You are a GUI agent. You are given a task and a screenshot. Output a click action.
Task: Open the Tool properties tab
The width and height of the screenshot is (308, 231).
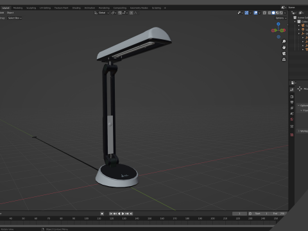pyautogui.click(x=292, y=90)
